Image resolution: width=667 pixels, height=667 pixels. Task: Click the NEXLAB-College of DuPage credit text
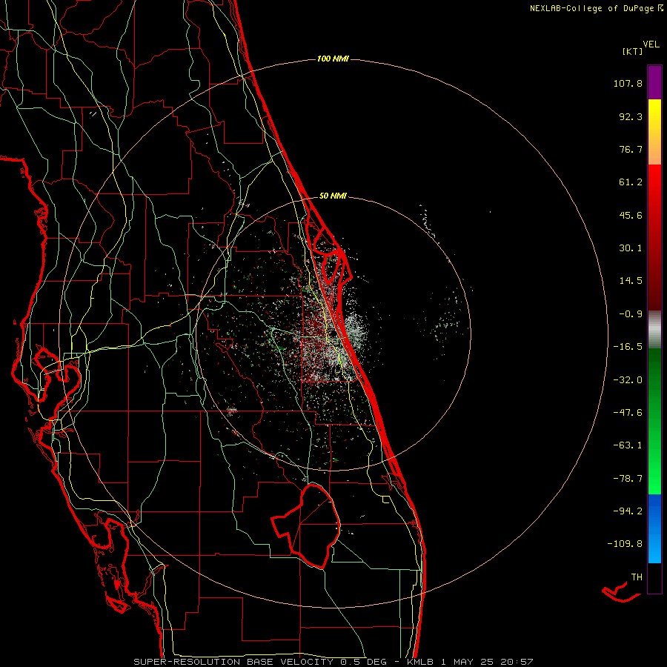(x=597, y=8)
